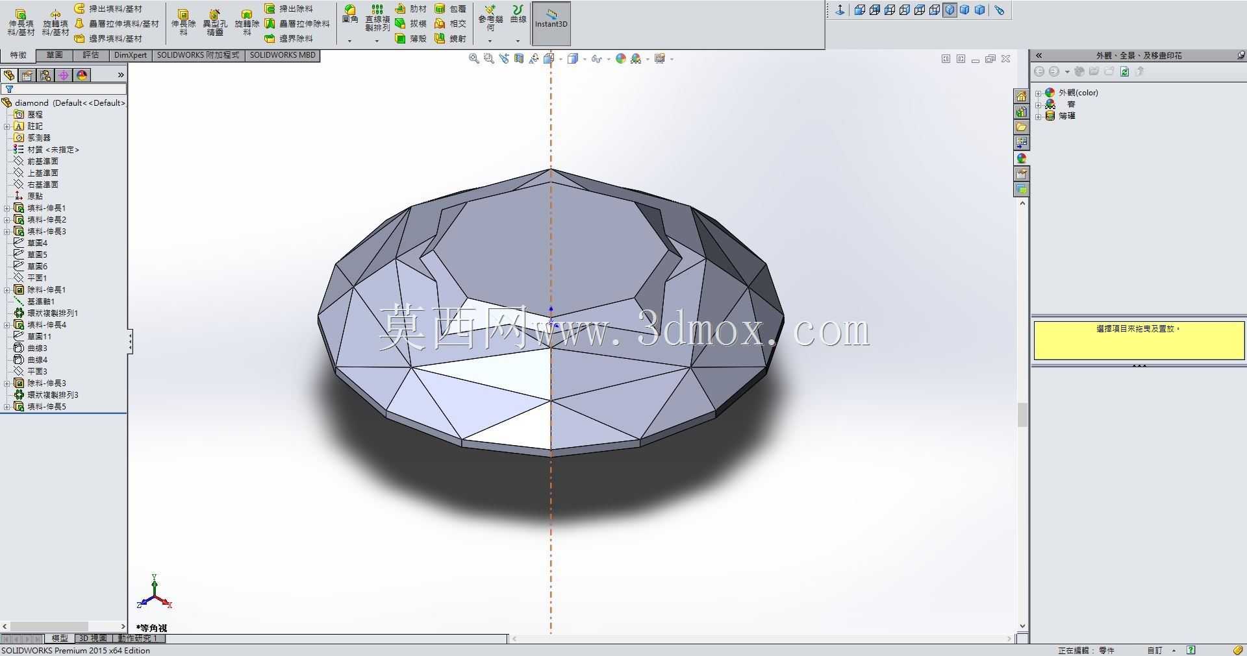Select the 伸長除料 extruded cut tool

(x=183, y=23)
